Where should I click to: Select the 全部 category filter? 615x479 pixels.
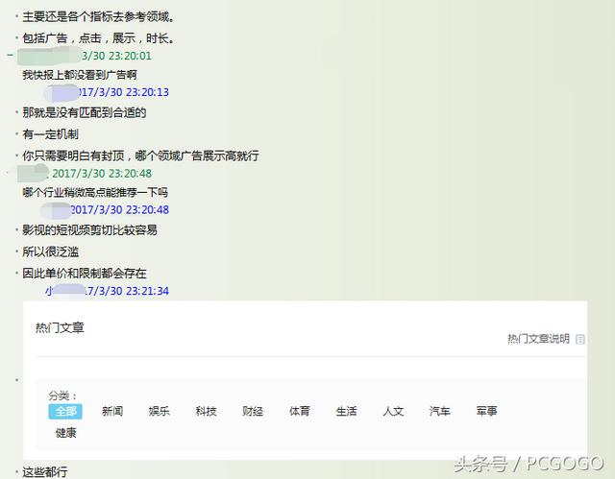pyautogui.click(x=65, y=411)
